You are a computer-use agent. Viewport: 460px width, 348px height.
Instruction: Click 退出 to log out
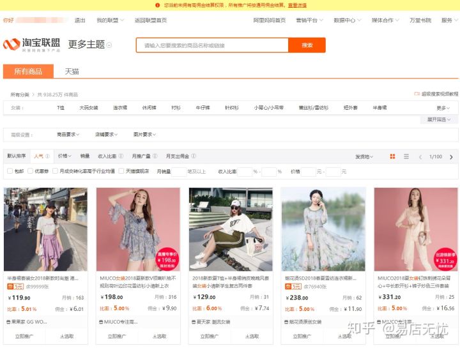pyautogui.click(x=80, y=20)
